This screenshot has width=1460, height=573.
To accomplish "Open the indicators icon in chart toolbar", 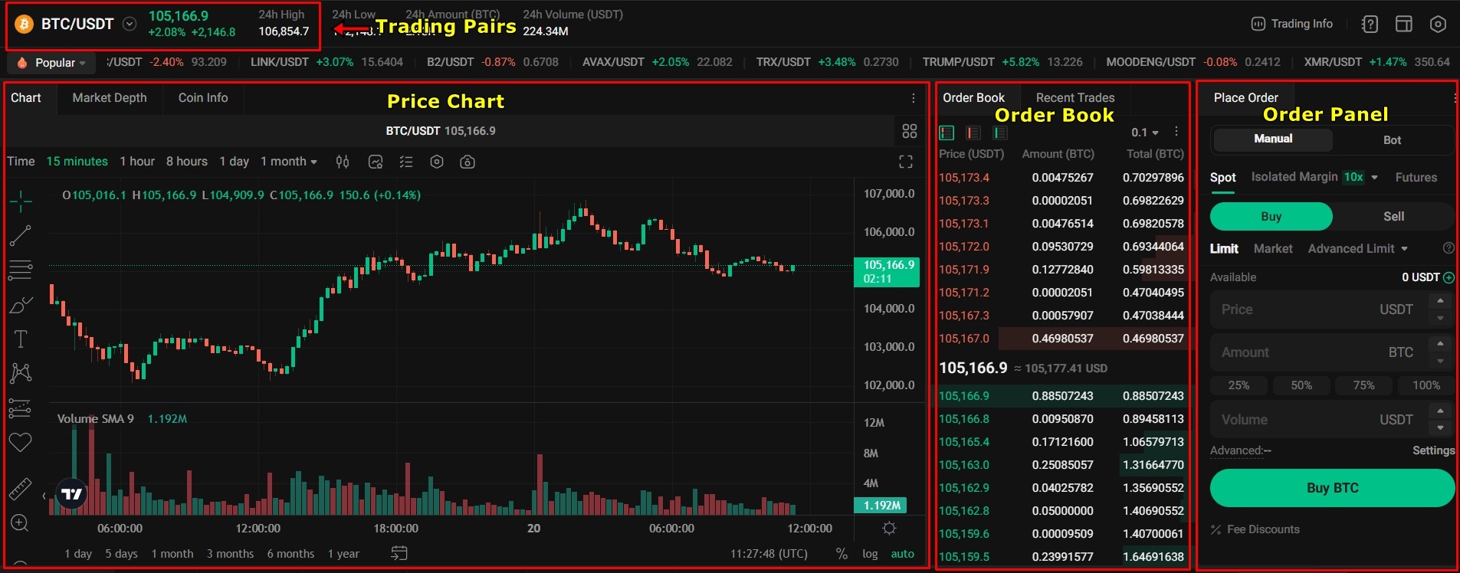I will pos(376,162).
